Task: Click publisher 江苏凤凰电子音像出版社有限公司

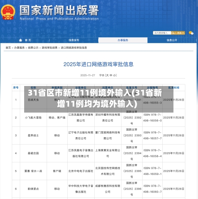Action: click(81, 153)
